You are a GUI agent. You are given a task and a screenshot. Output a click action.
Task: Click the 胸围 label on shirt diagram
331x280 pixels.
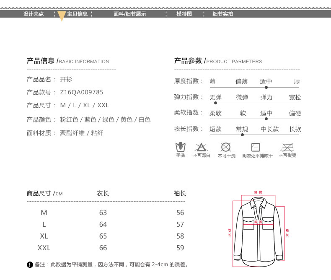pyautogui.click(x=258, y=222)
